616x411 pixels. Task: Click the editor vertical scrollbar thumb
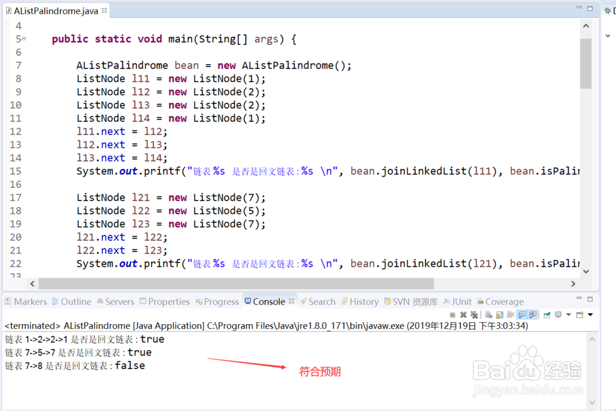point(586,63)
